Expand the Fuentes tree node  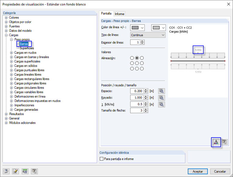(x=6, y=26)
